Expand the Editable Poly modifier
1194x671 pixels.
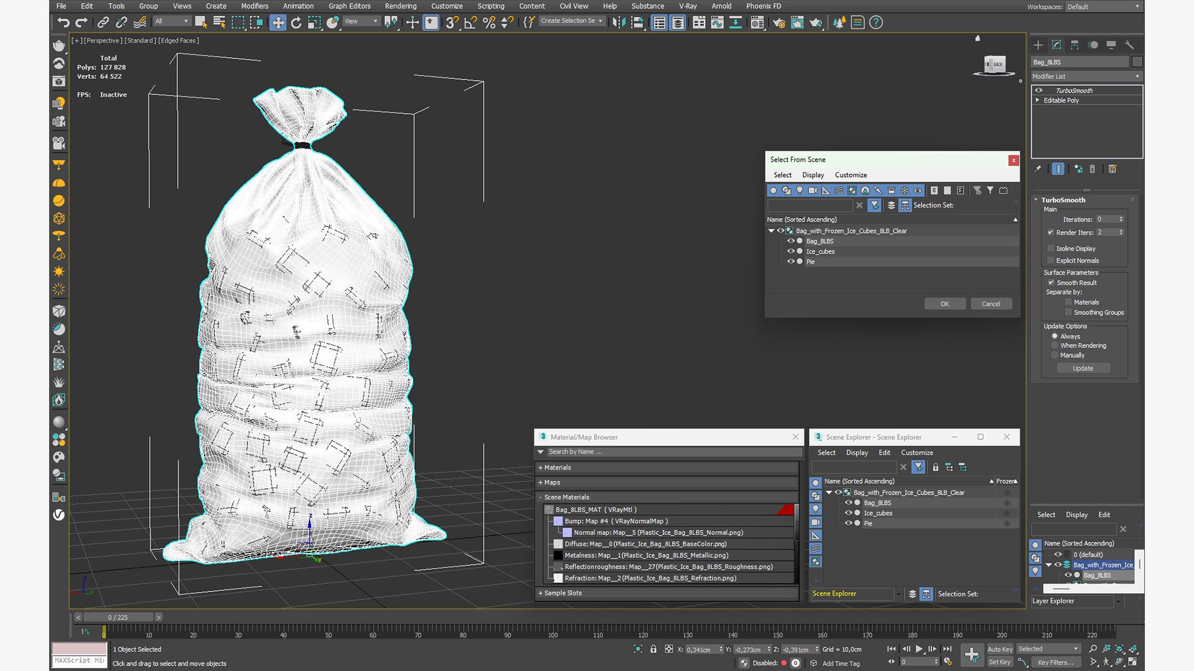point(1037,100)
